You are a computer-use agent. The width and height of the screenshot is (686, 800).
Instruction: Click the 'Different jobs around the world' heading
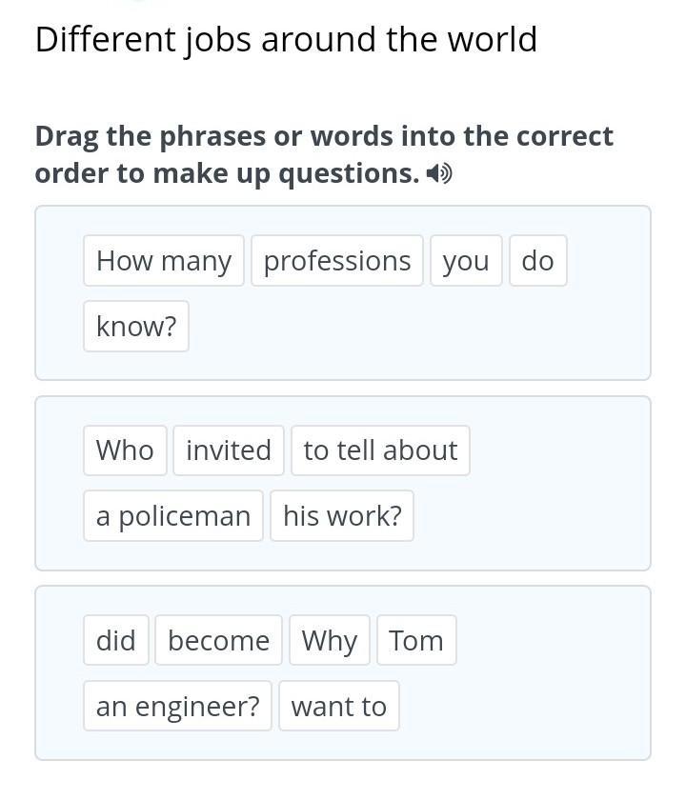[x=286, y=39]
